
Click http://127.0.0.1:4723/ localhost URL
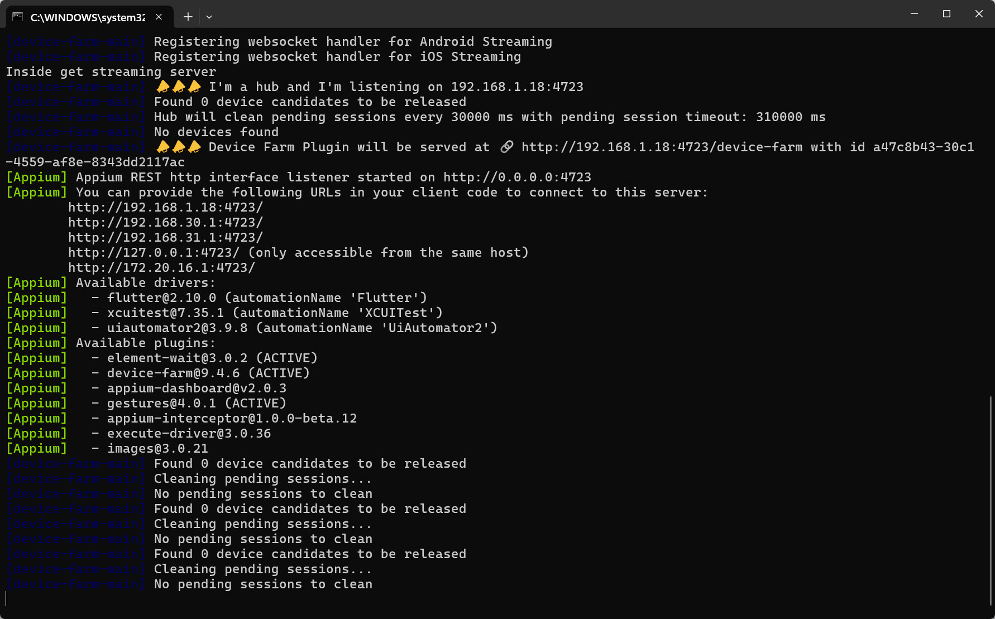coord(154,253)
